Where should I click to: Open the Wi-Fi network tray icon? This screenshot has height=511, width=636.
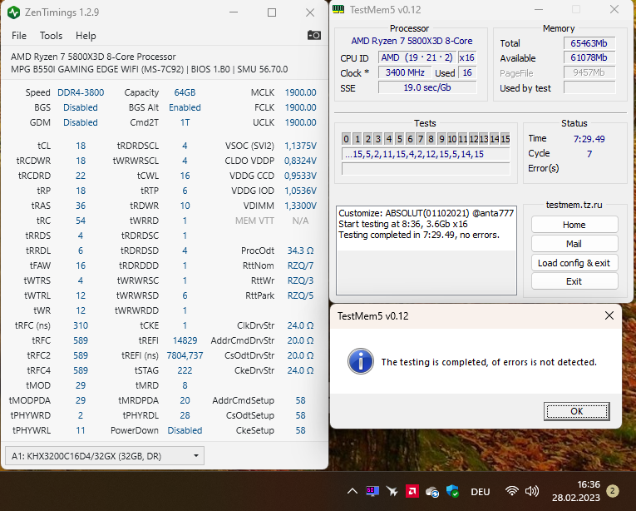click(512, 492)
